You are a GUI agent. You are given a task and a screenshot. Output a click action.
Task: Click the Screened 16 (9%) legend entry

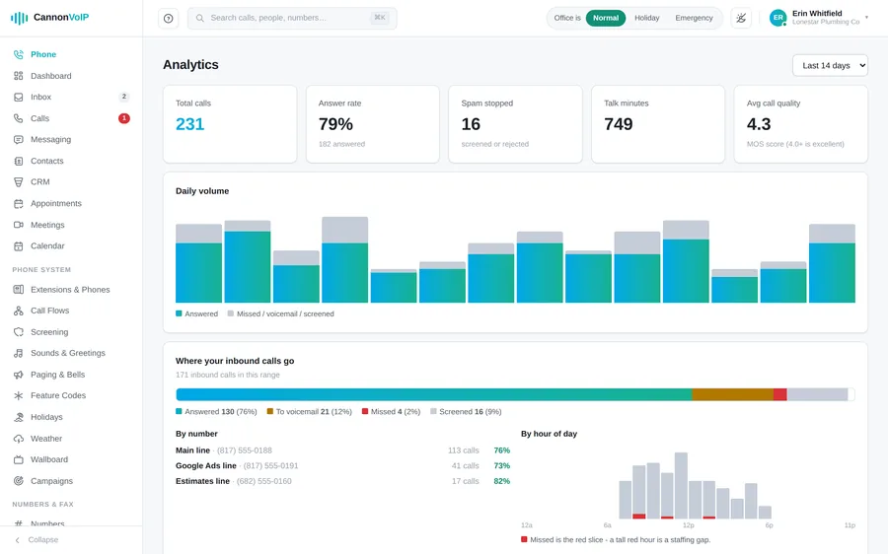pos(466,411)
